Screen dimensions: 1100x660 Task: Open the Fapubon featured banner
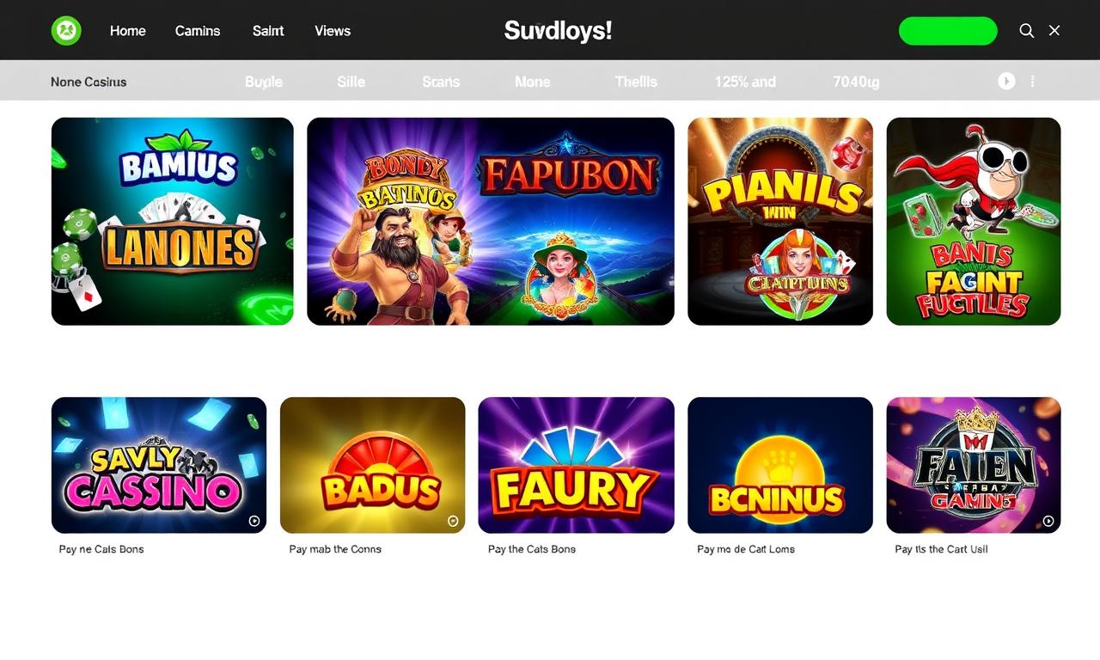pyautogui.click(x=491, y=222)
